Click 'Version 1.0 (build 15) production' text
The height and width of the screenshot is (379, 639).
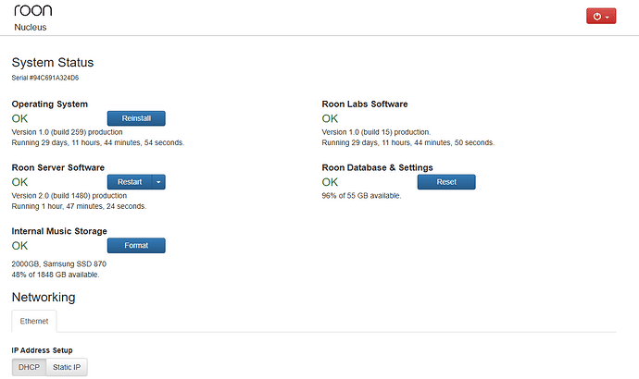(376, 132)
